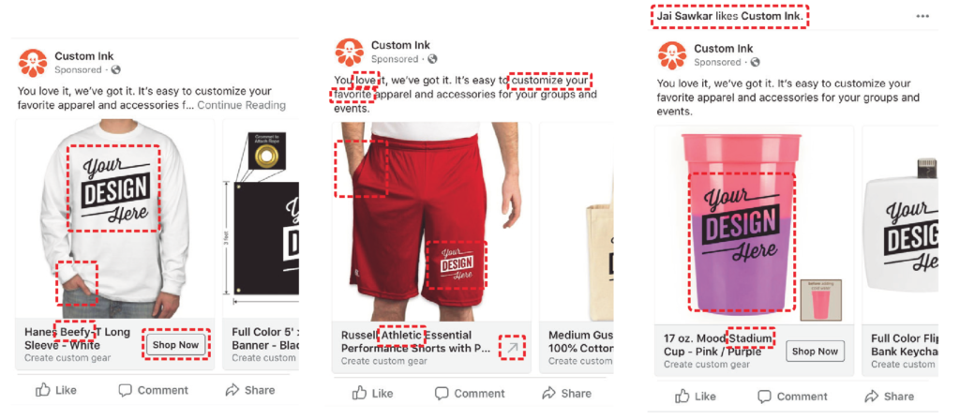960x420 pixels.
Task: Like the Russell Athletic shorts ad
Action: [x=375, y=393]
